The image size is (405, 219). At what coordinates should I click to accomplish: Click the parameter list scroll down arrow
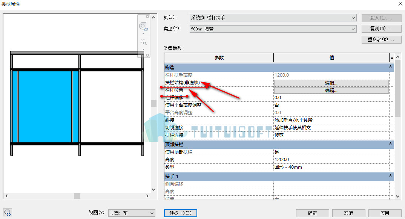click(398, 196)
